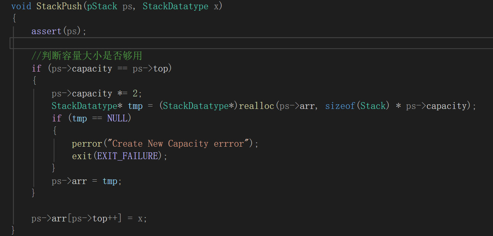Click 'top' in the capacity comparison
493x236 pixels.
pyautogui.click(x=160, y=68)
